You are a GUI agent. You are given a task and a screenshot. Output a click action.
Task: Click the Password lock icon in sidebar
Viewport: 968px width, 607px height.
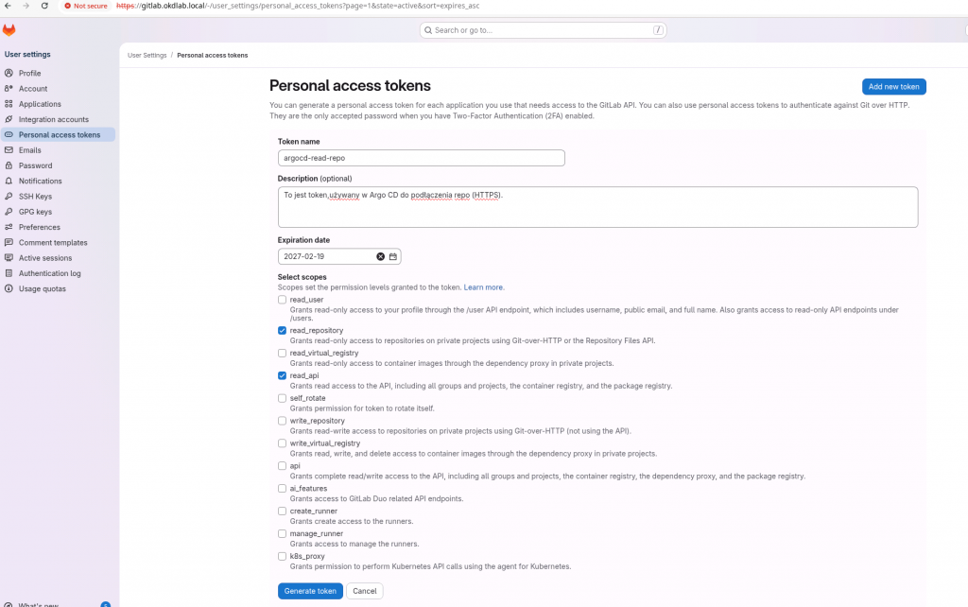[9, 165]
